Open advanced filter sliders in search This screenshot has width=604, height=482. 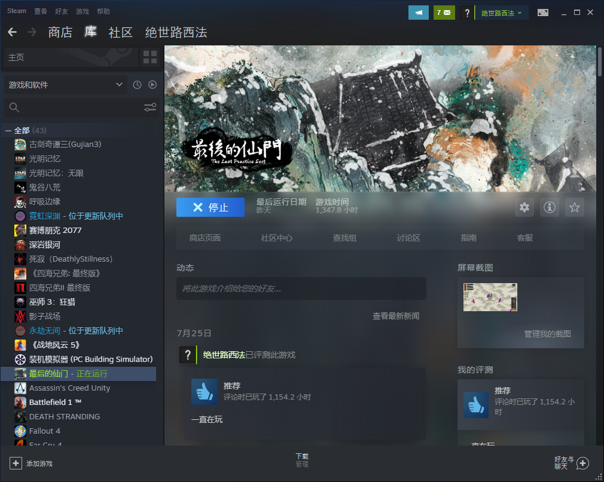tap(150, 108)
